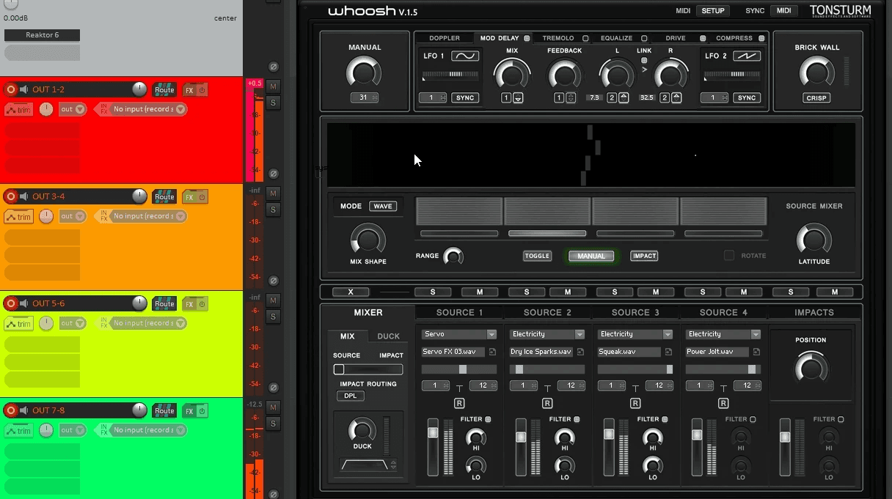Image resolution: width=892 pixels, height=499 pixels.
Task: Open the FX chain for OUT 3-4
Action: (x=189, y=197)
